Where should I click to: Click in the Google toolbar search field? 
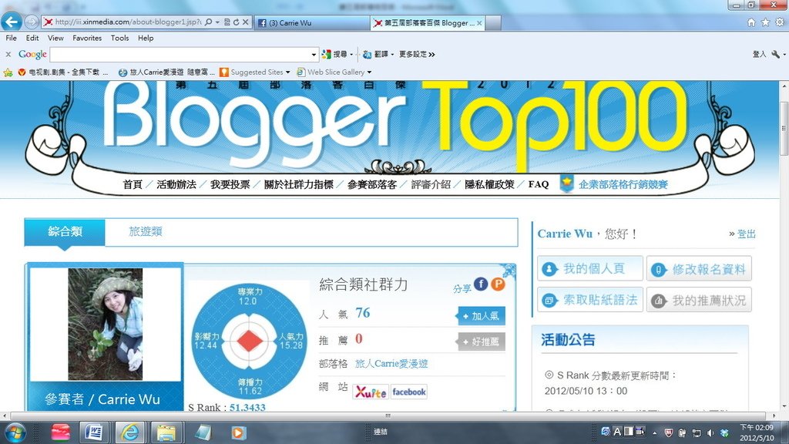click(180, 55)
